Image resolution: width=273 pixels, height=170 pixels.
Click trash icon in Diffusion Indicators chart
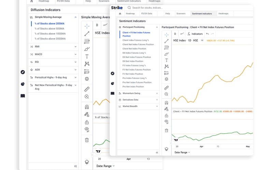click(87, 140)
